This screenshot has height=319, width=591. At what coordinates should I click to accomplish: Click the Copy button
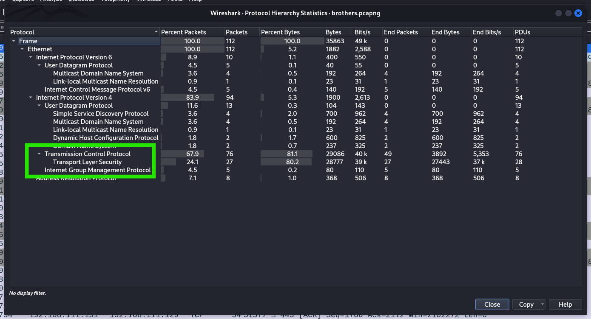click(526, 304)
